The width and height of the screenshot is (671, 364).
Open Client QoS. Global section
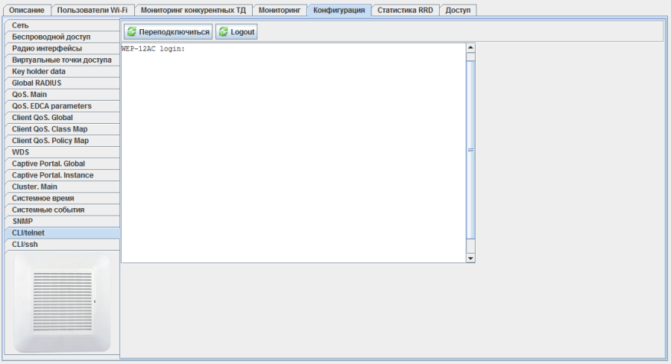pyautogui.click(x=63, y=118)
